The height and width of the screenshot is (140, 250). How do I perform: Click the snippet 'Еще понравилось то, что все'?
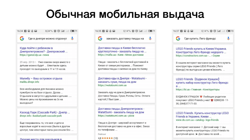click(x=47, y=126)
